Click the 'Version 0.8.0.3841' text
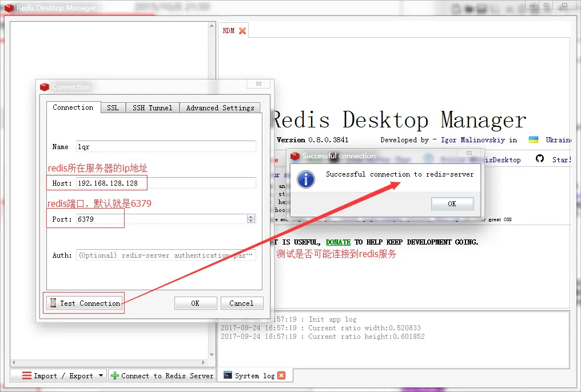The image size is (581, 392). (312, 140)
